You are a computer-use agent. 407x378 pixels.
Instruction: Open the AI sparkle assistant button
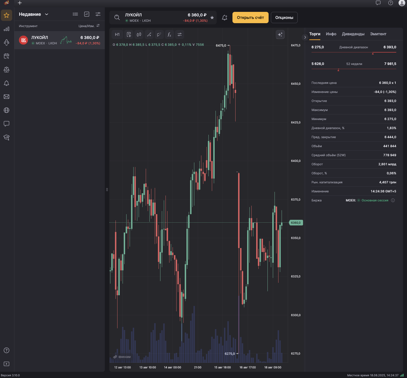280,34
